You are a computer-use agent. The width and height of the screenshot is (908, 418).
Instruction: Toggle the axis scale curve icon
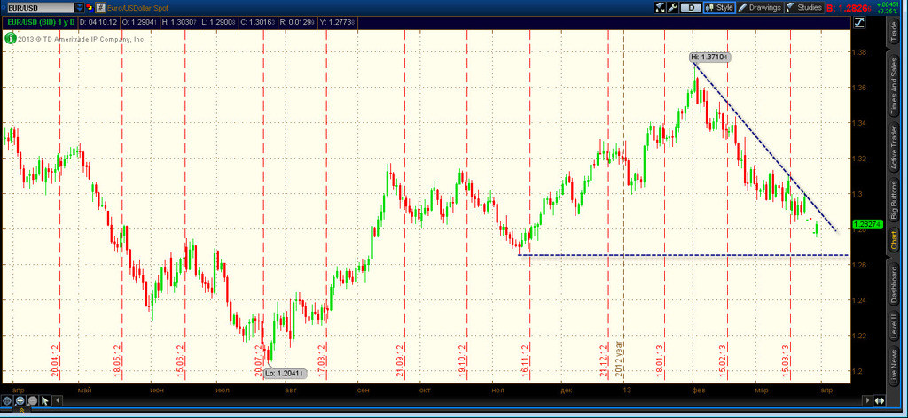(859, 22)
